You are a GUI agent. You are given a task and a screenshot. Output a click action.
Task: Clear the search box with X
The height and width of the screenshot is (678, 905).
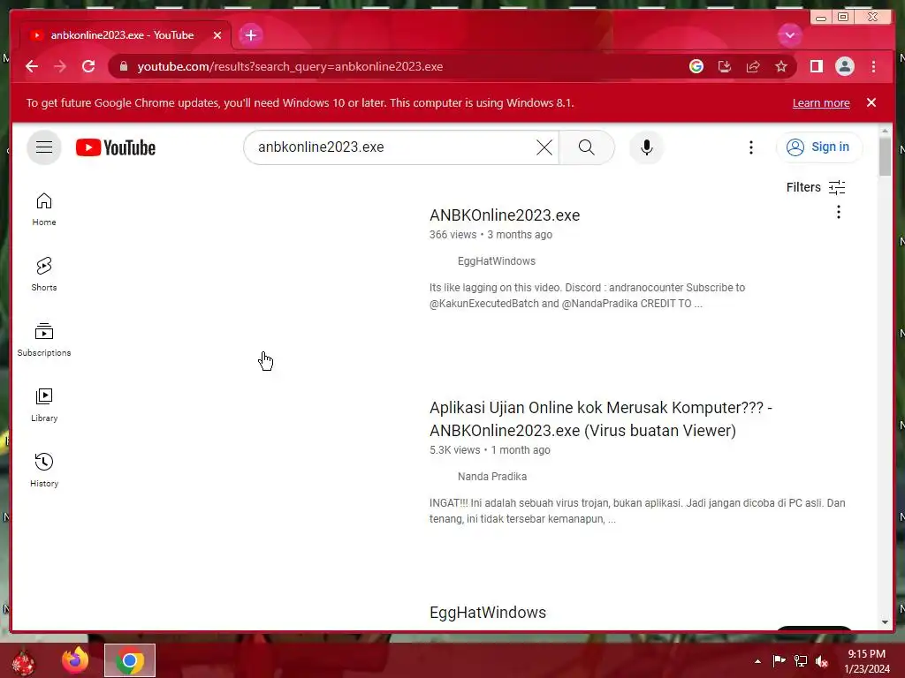(544, 147)
